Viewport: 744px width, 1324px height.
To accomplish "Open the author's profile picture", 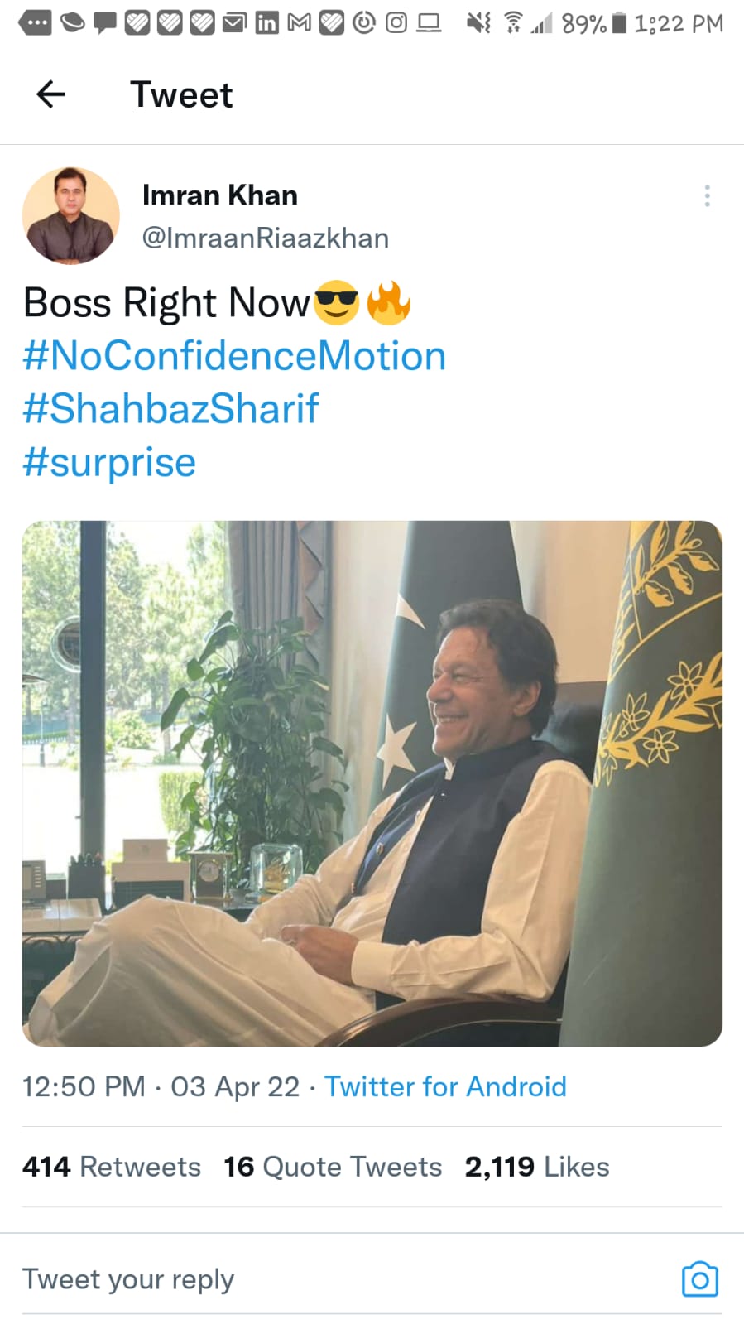I will click(x=71, y=216).
